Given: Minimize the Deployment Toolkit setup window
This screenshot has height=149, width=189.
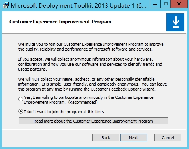Looking at the screenshot, I should pos(155,4).
